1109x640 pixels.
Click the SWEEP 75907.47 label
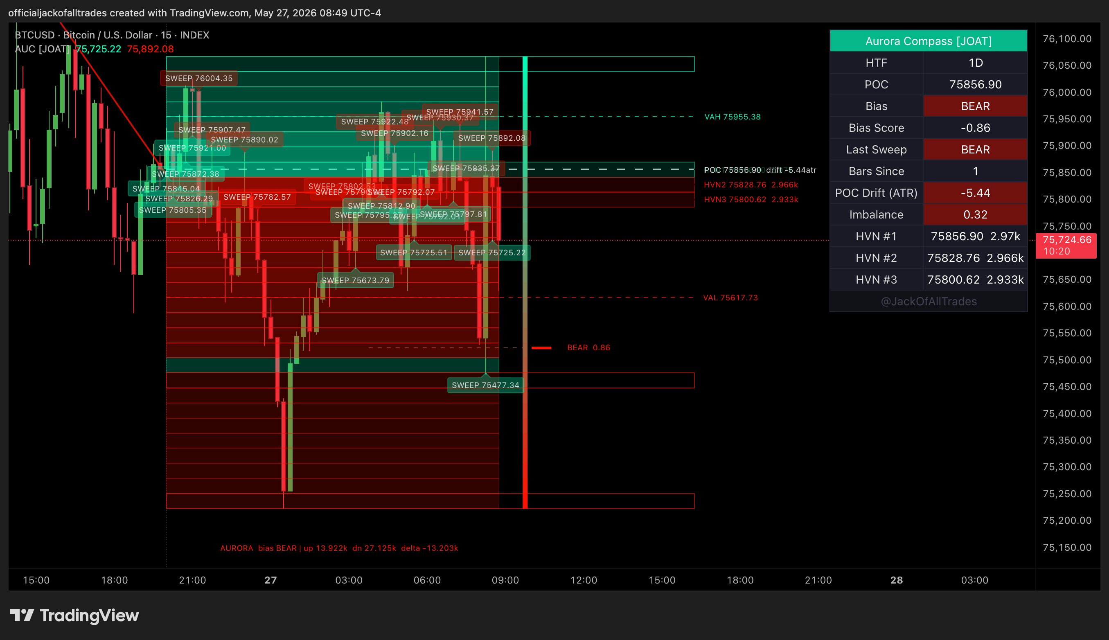(212, 130)
